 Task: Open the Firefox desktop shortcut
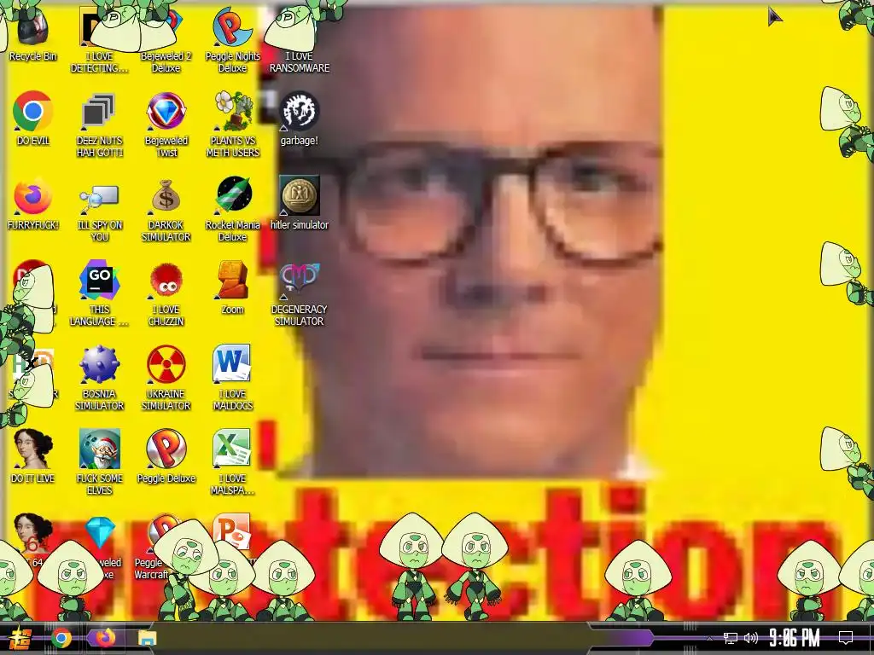pos(32,196)
